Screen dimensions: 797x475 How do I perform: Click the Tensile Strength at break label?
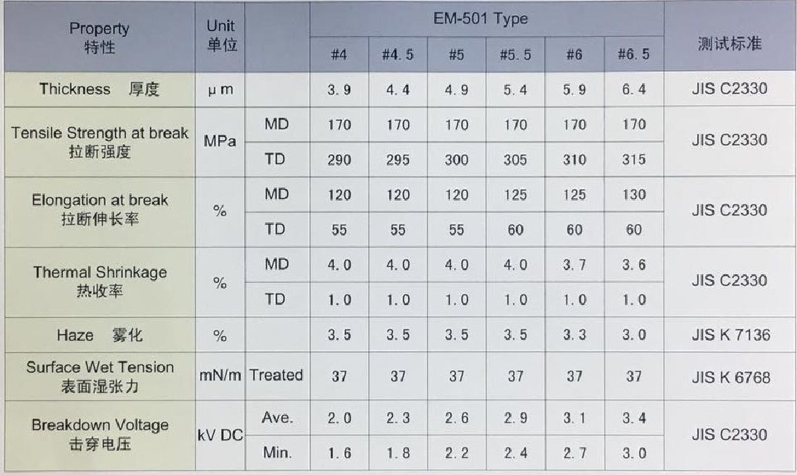click(99, 141)
